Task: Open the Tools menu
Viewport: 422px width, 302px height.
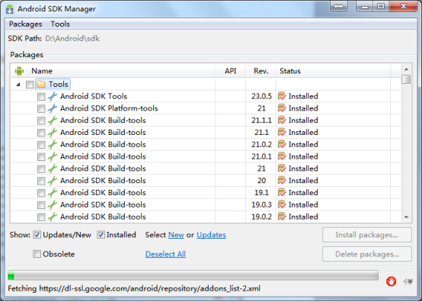Action: (x=60, y=24)
